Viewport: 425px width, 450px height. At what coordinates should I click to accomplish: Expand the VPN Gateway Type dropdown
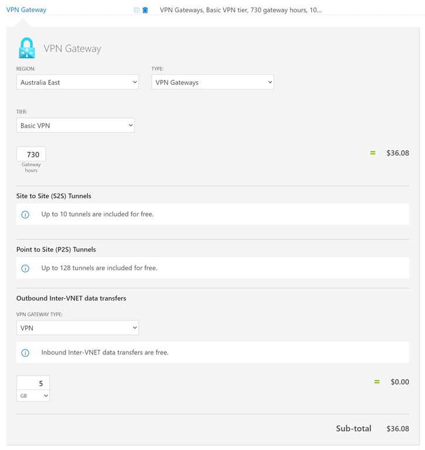(x=77, y=328)
